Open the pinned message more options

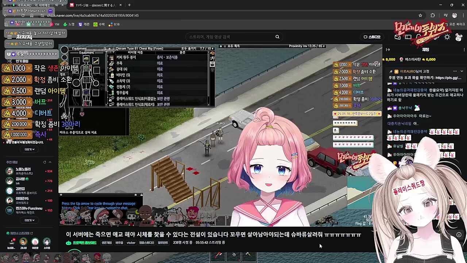[455, 71]
